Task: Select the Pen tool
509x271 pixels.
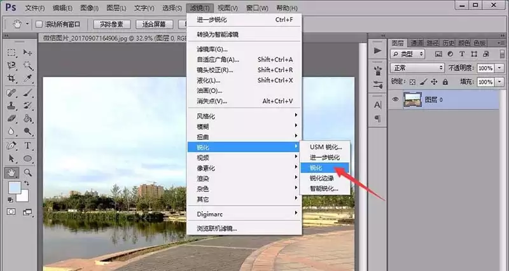Action: pos(11,146)
